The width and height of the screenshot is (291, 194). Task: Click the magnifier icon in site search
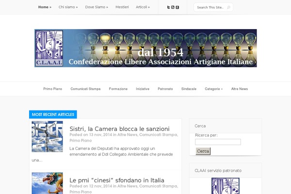(x=228, y=7)
